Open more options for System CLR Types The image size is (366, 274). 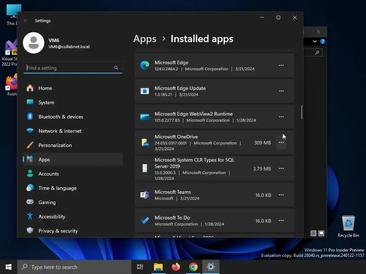[x=281, y=168]
